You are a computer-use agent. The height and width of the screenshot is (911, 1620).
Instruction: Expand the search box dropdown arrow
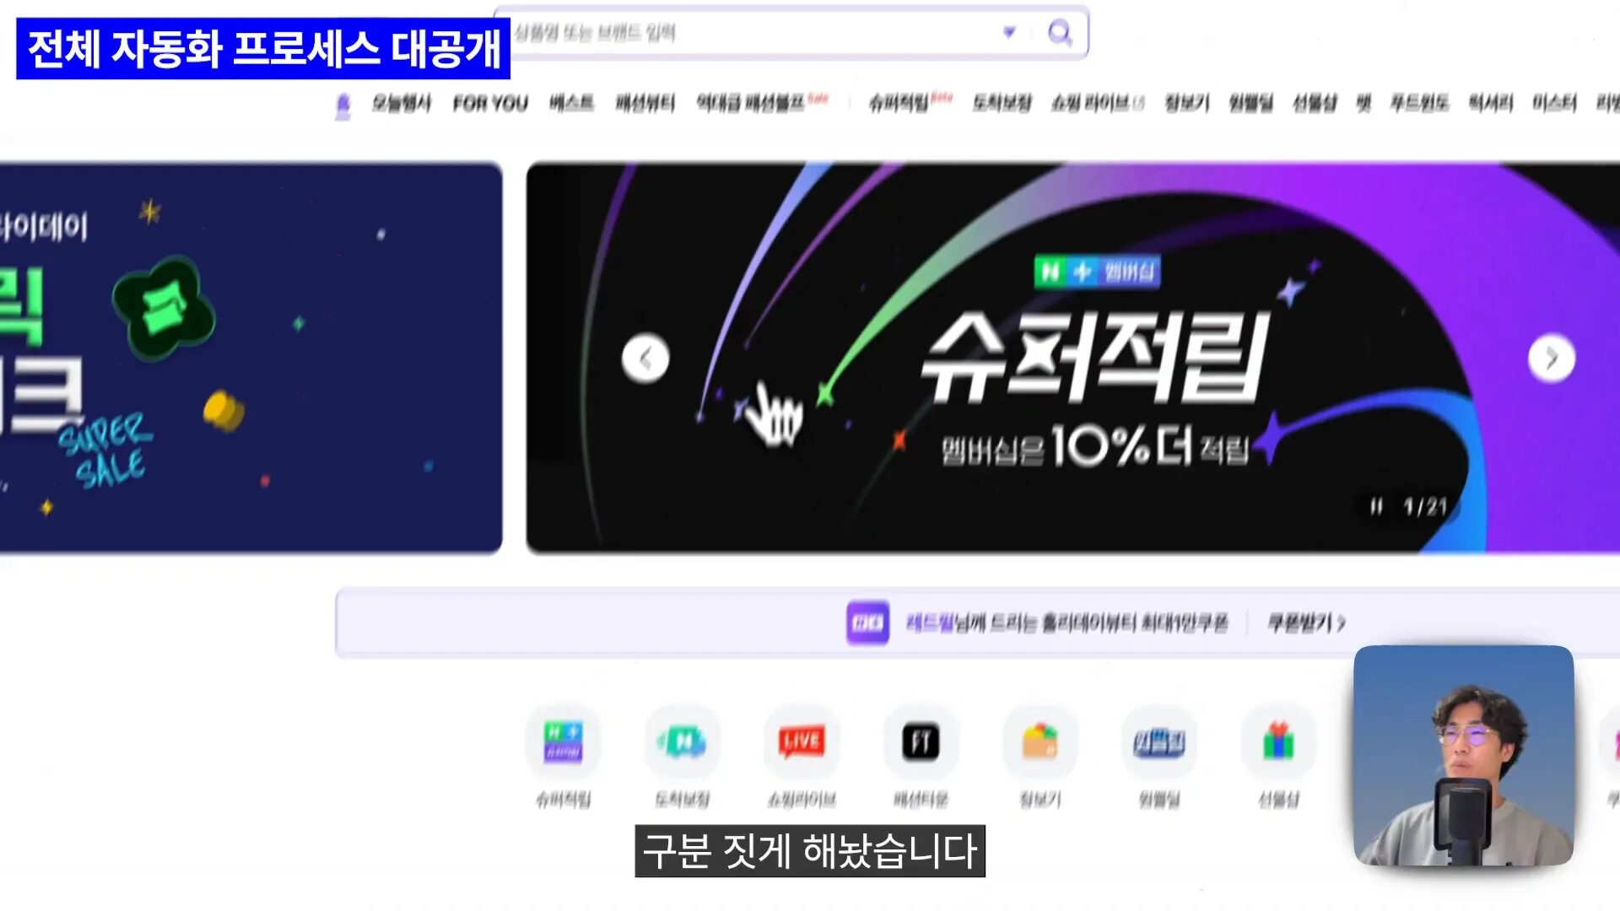pos(1009,32)
